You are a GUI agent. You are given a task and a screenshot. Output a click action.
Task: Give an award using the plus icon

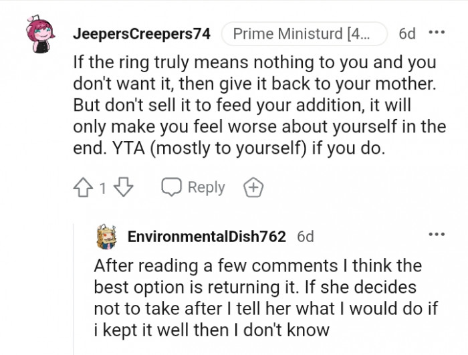[x=254, y=188]
